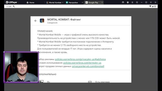Click the Mortal Kombat app icon
Screen dimensions: 162x91
click(42, 21)
